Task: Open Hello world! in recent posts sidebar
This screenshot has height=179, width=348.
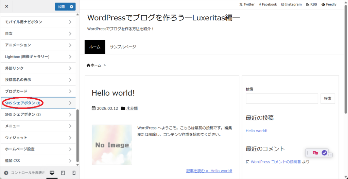Action: click(x=257, y=131)
